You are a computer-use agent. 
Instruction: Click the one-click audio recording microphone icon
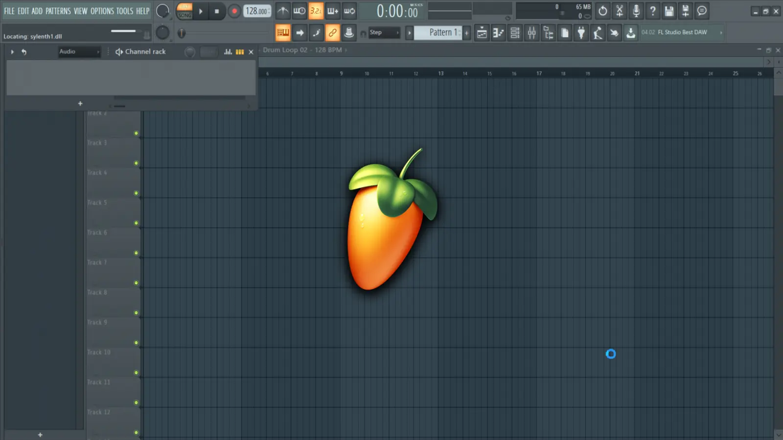coord(636,11)
